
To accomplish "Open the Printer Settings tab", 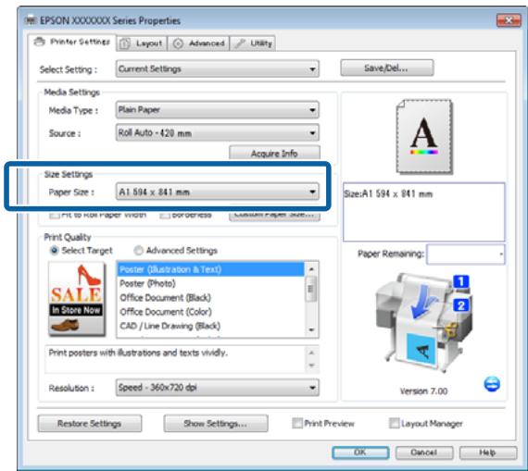I will pos(73,42).
